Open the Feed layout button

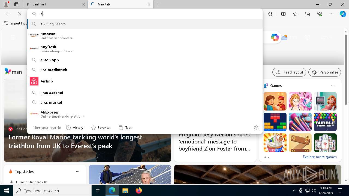coord(289,72)
